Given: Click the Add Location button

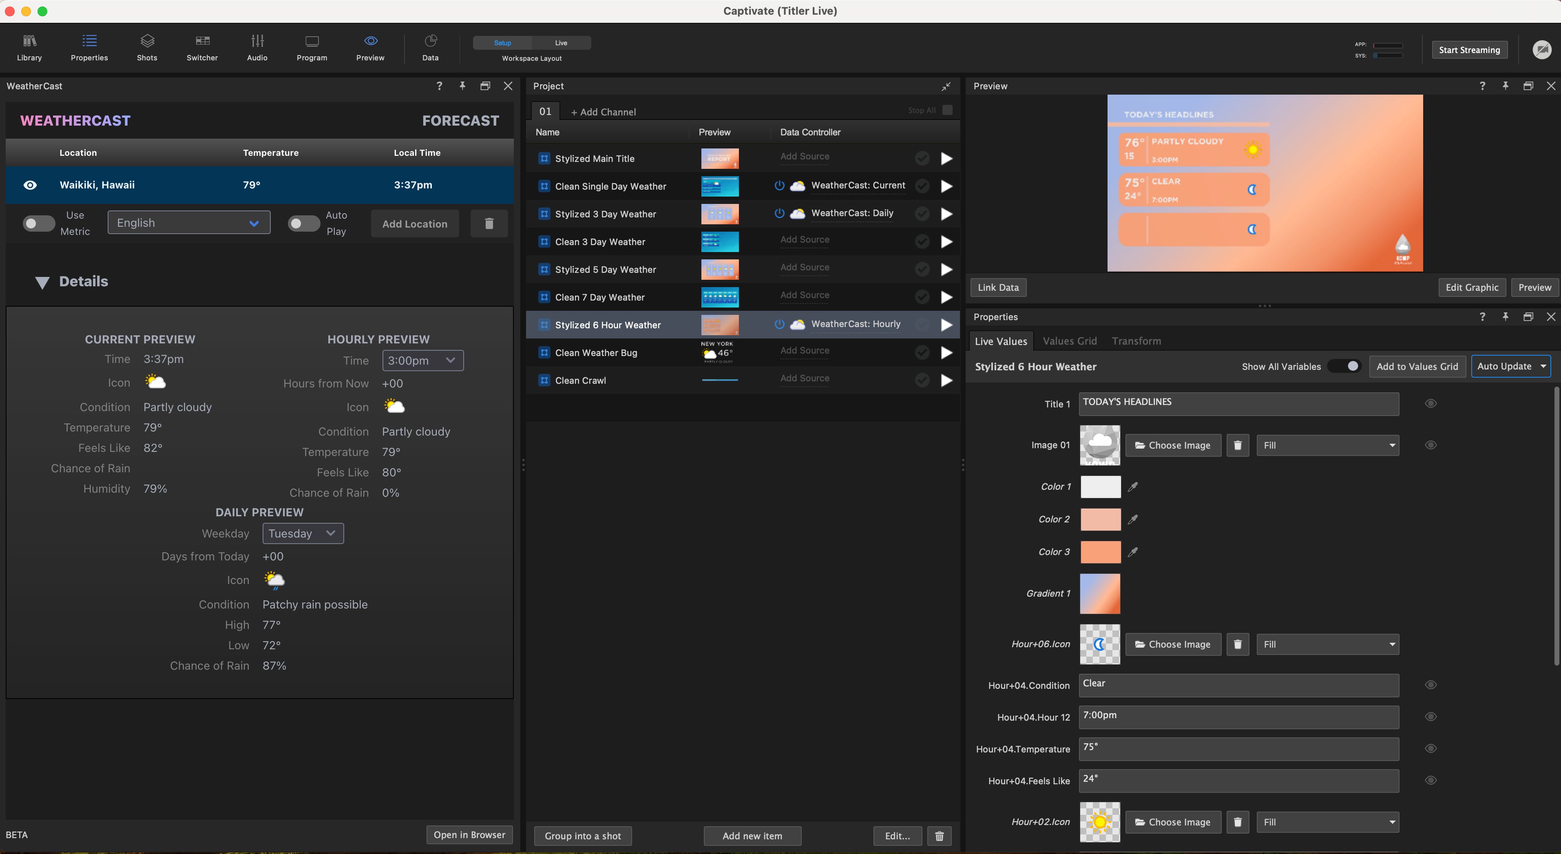Looking at the screenshot, I should [x=414, y=223].
